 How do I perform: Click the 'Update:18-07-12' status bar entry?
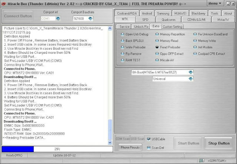click(x=64, y=155)
